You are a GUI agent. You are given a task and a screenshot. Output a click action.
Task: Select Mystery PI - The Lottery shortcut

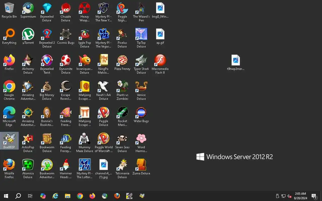85,169
